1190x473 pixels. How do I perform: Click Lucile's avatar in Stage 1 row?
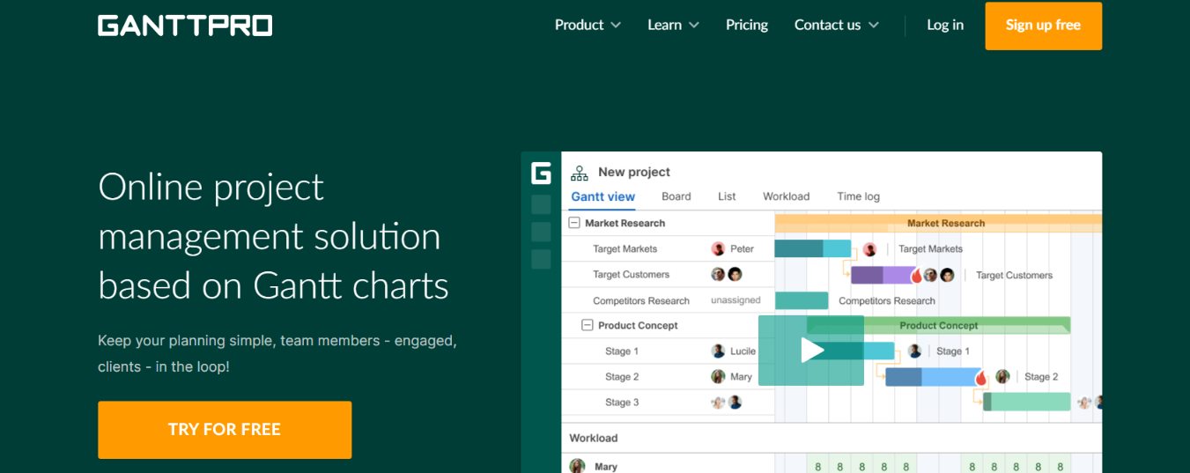pyautogui.click(x=719, y=351)
